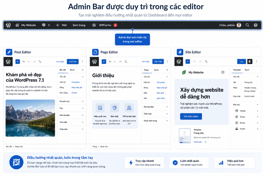The height and width of the screenshot is (177, 265).
Task: Open comments bubble showing 3
Action: 44,25
